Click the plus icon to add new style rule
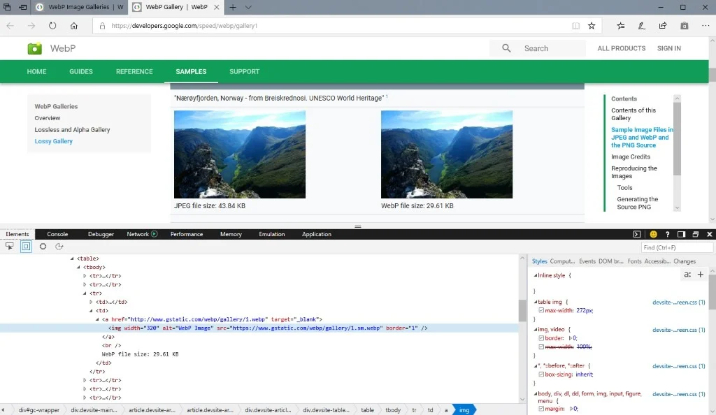 pyautogui.click(x=701, y=274)
